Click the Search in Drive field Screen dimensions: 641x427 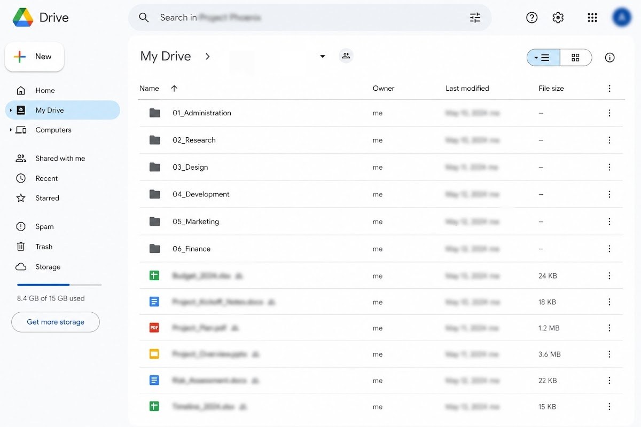tap(310, 18)
